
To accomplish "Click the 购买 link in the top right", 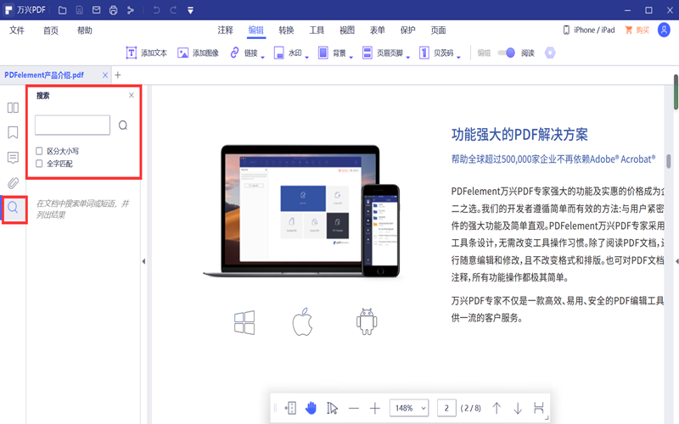I will tap(637, 30).
